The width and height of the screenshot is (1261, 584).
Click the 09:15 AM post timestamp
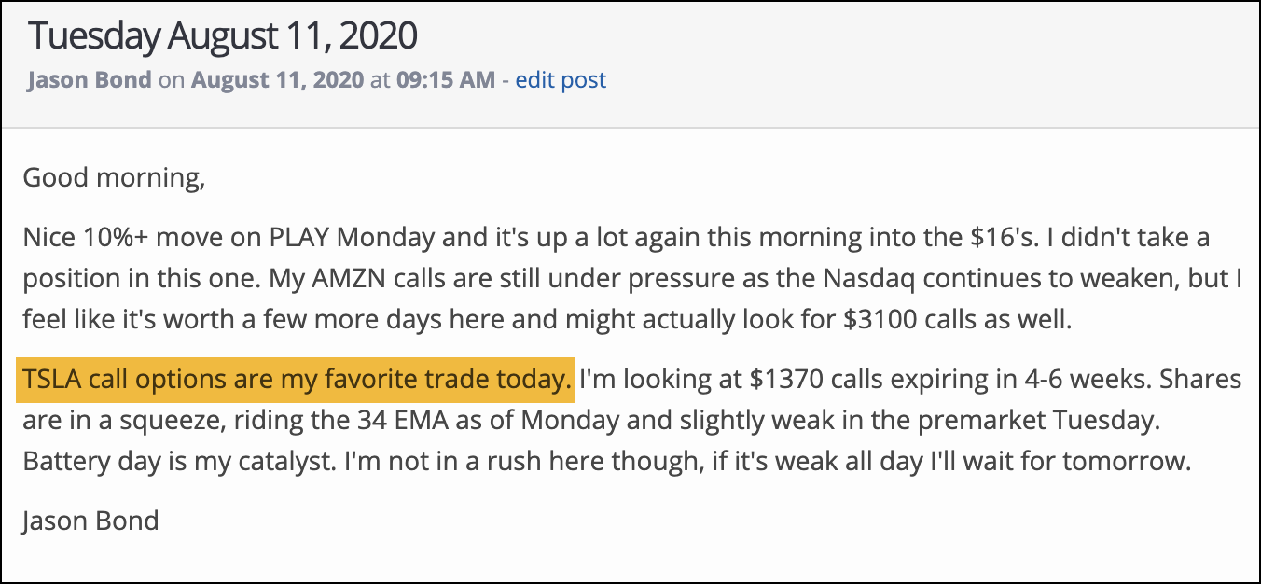tap(446, 80)
